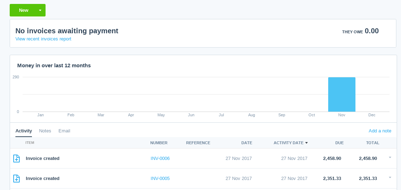Open View recent invoices report link

pyautogui.click(x=43, y=39)
